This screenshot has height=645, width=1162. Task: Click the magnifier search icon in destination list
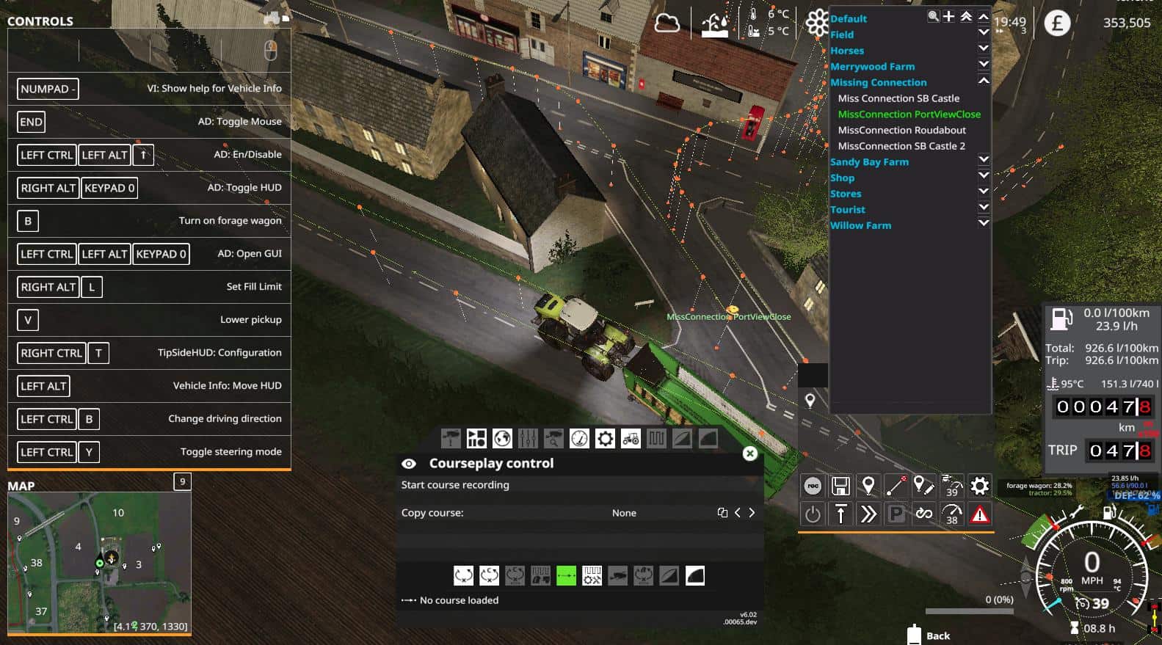(933, 16)
